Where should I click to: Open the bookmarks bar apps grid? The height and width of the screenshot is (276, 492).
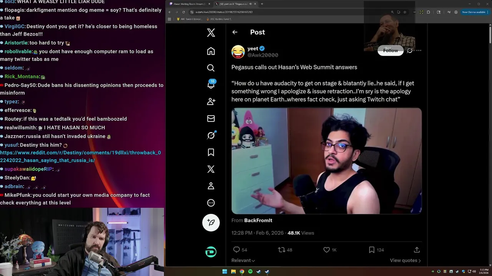click(170, 19)
